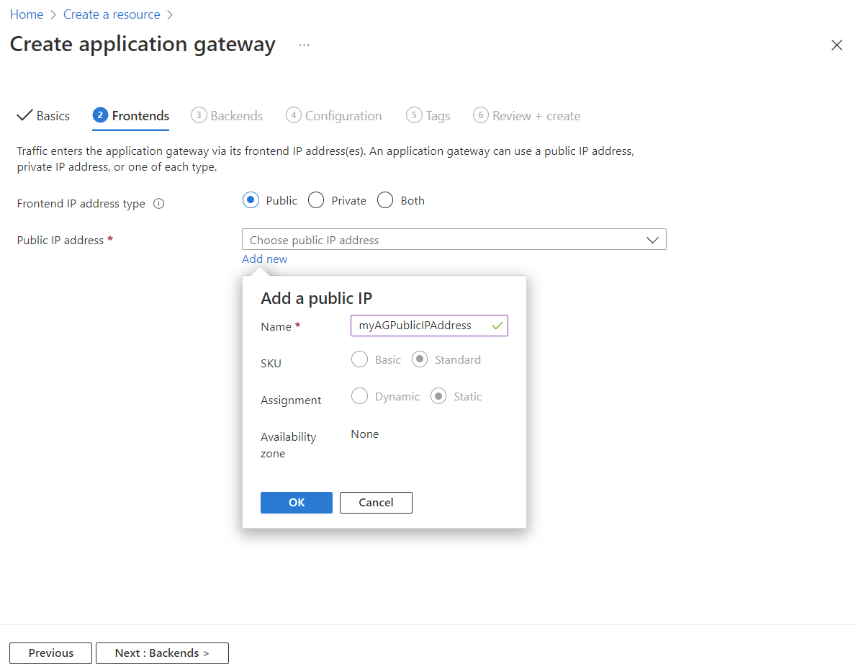Select the Private frontend IP address type
This screenshot has height=672, width=856.
point(315,200)
